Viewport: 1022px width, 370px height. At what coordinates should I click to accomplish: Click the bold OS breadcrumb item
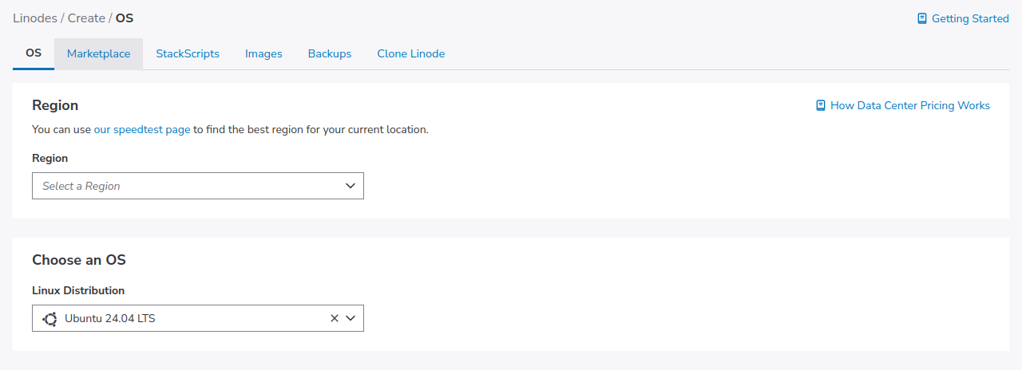[125, 18]
